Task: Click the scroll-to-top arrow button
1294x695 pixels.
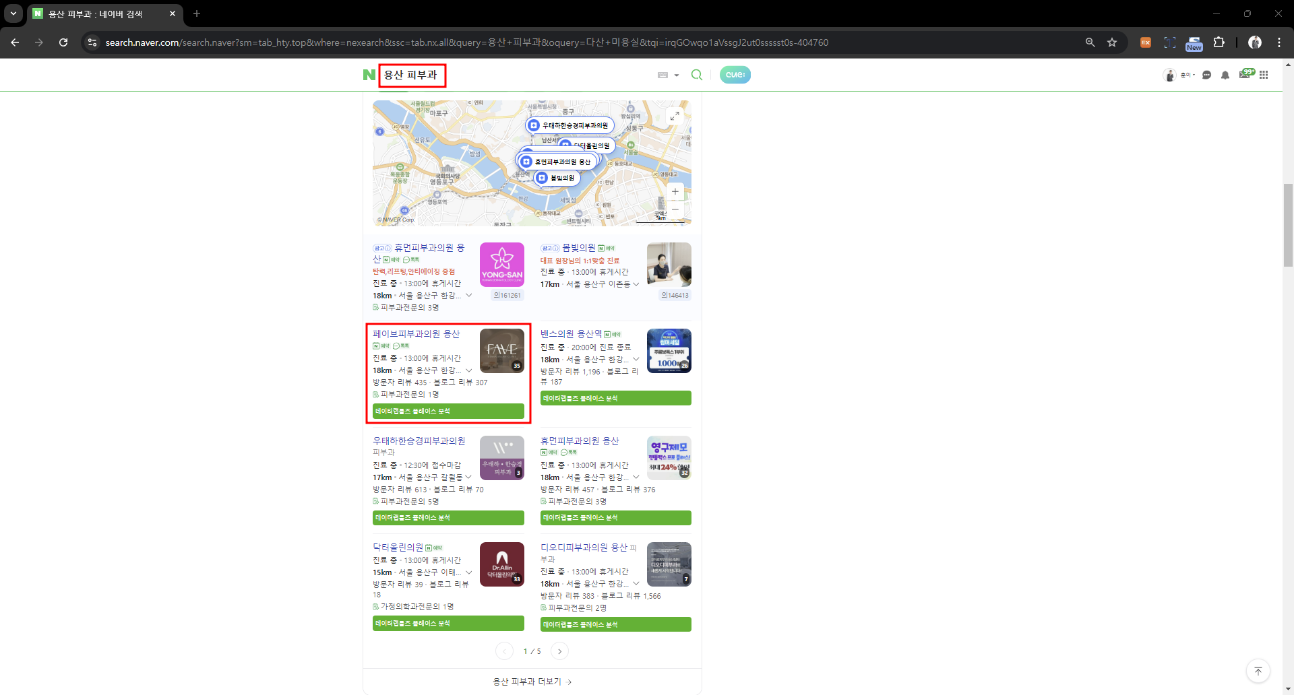Action: (1258, 671)
